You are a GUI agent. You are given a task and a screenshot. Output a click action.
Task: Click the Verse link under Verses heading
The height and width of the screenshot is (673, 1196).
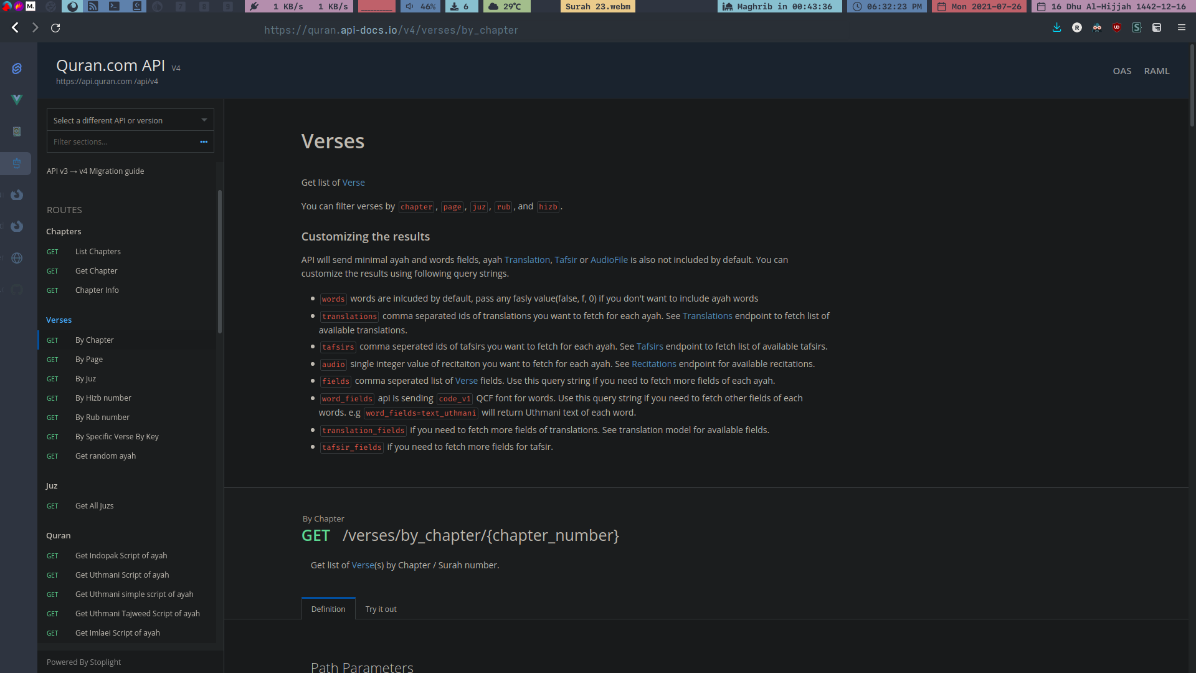click(x=353, y=183)
